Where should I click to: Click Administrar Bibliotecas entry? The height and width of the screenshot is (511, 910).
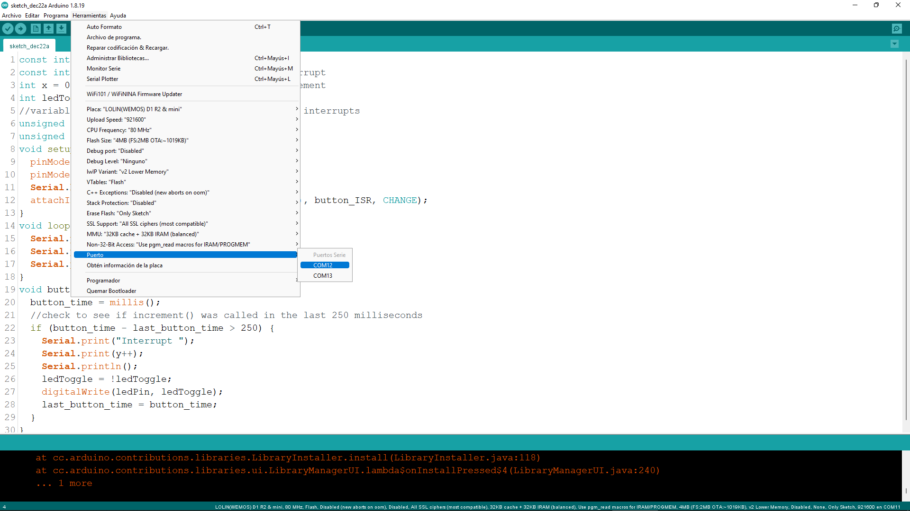pyautogui.click(x=118, y=58)
